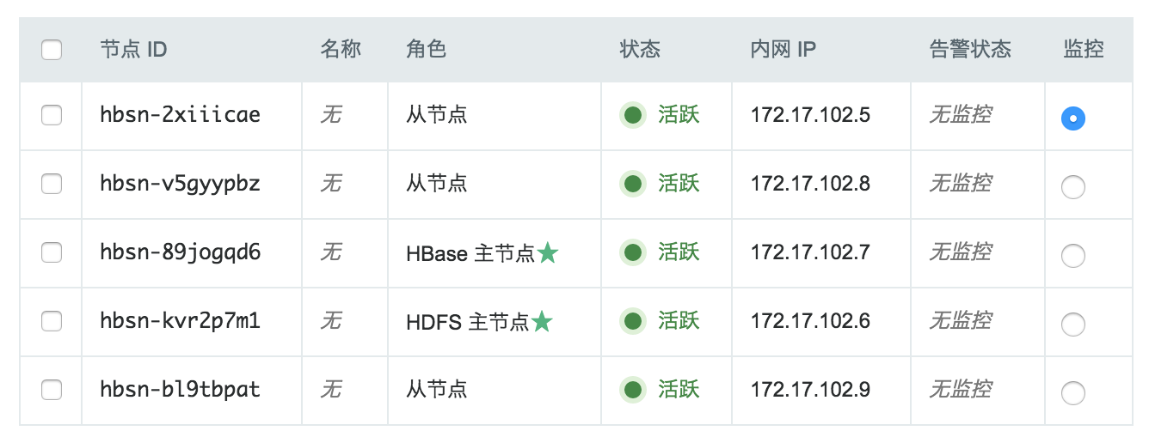
Task: Click node ID hbsn-kvr2p7m1
Action: (180, 321)
